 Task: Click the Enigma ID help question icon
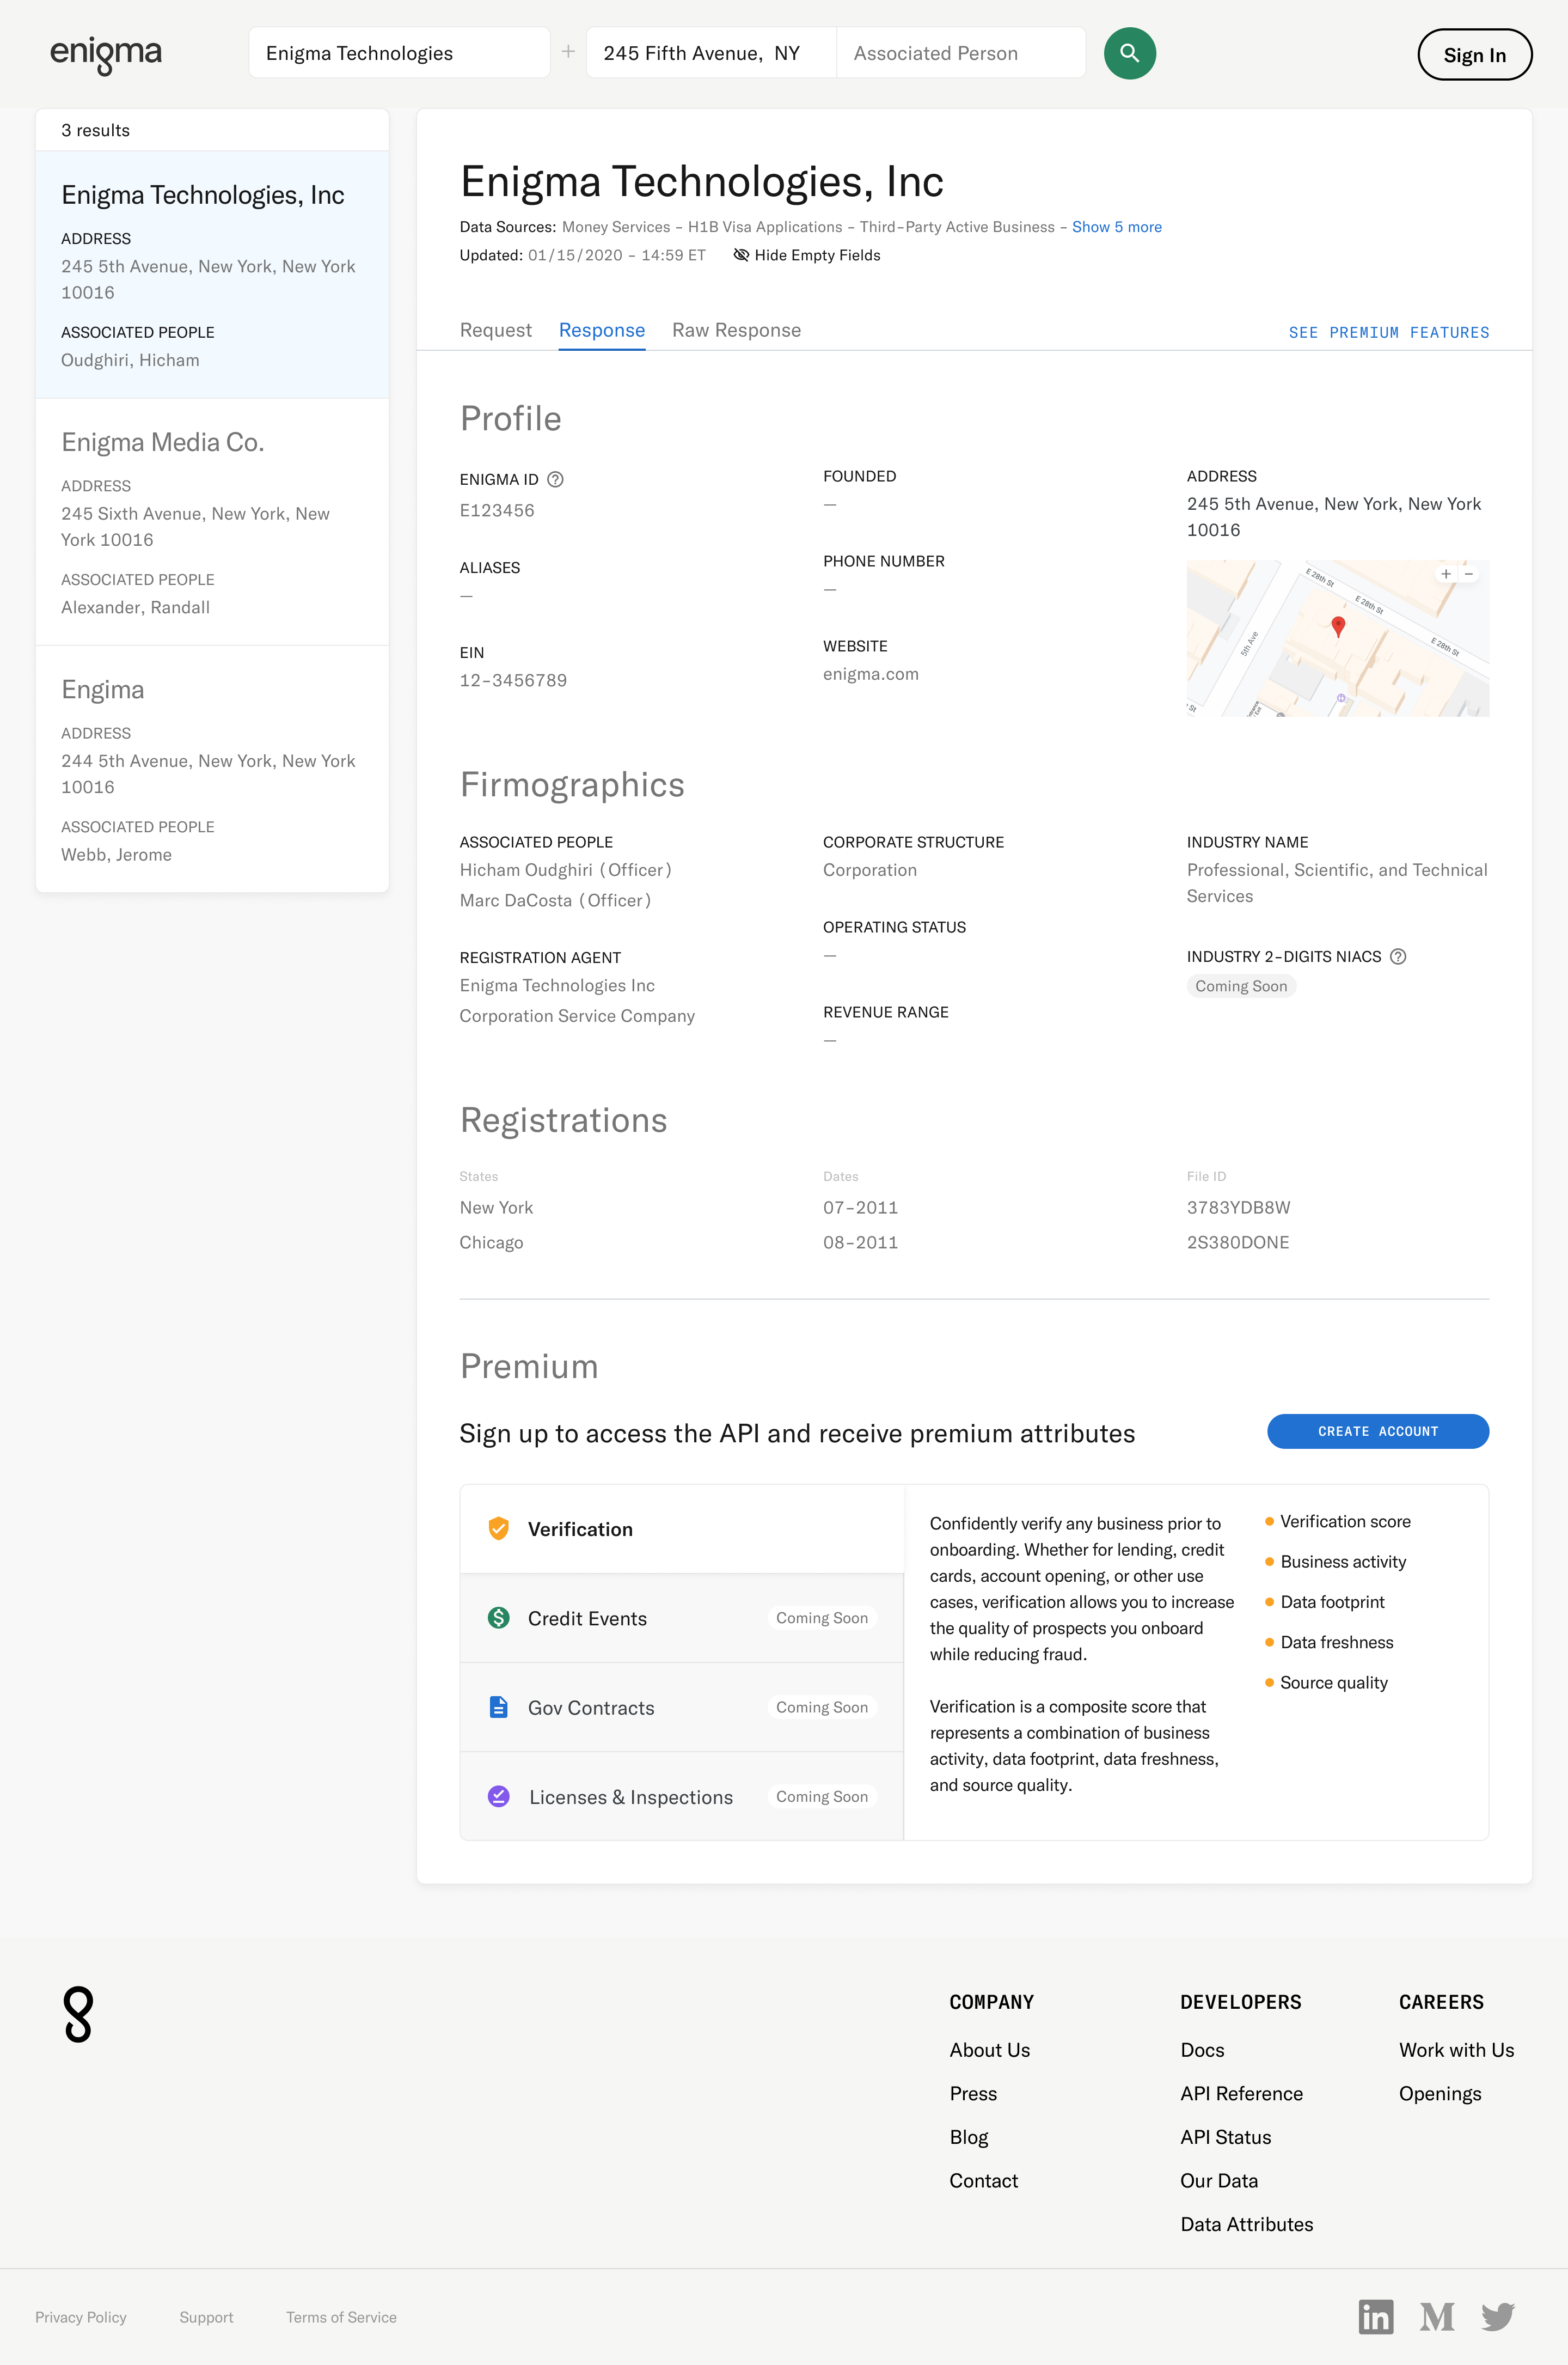click(556, 479)
